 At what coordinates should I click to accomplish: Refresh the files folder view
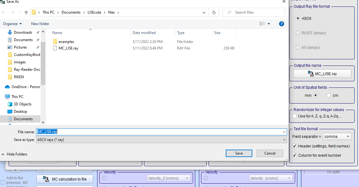pos(214,12)
